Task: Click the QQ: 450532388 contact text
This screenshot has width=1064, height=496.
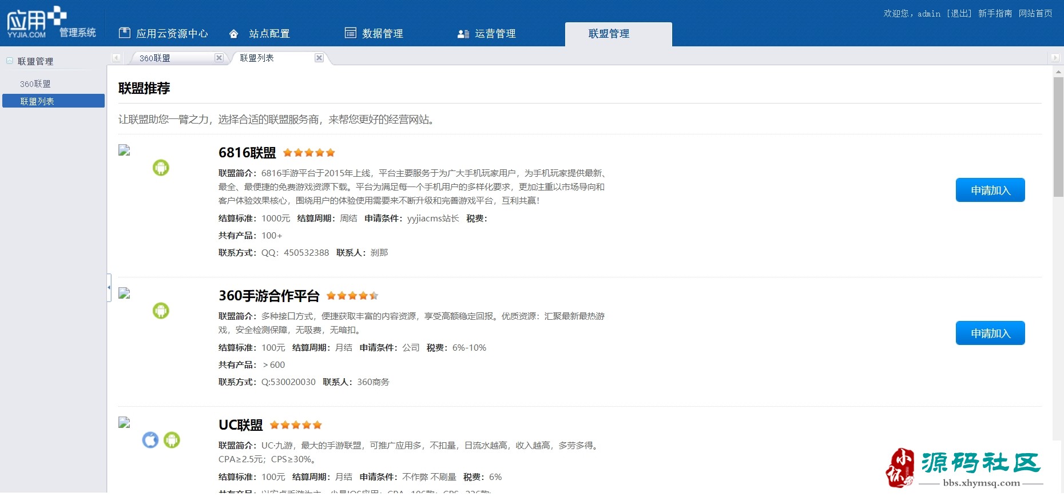Action: 295,252
